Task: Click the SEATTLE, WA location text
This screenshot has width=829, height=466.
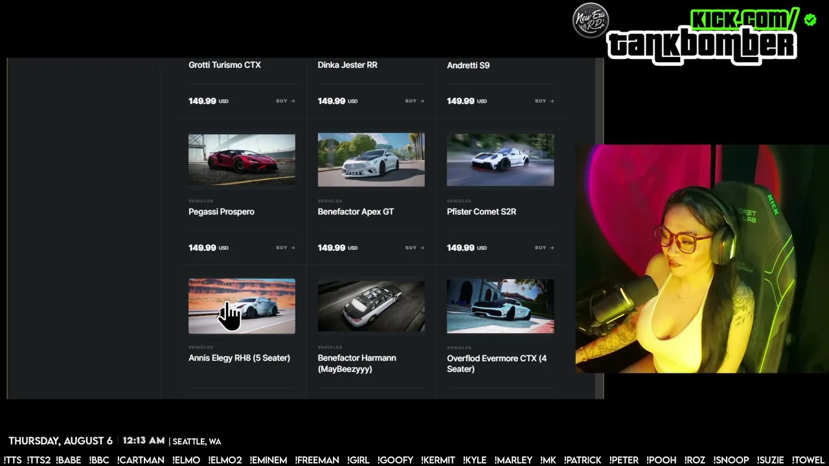Action: click(197, 441)
